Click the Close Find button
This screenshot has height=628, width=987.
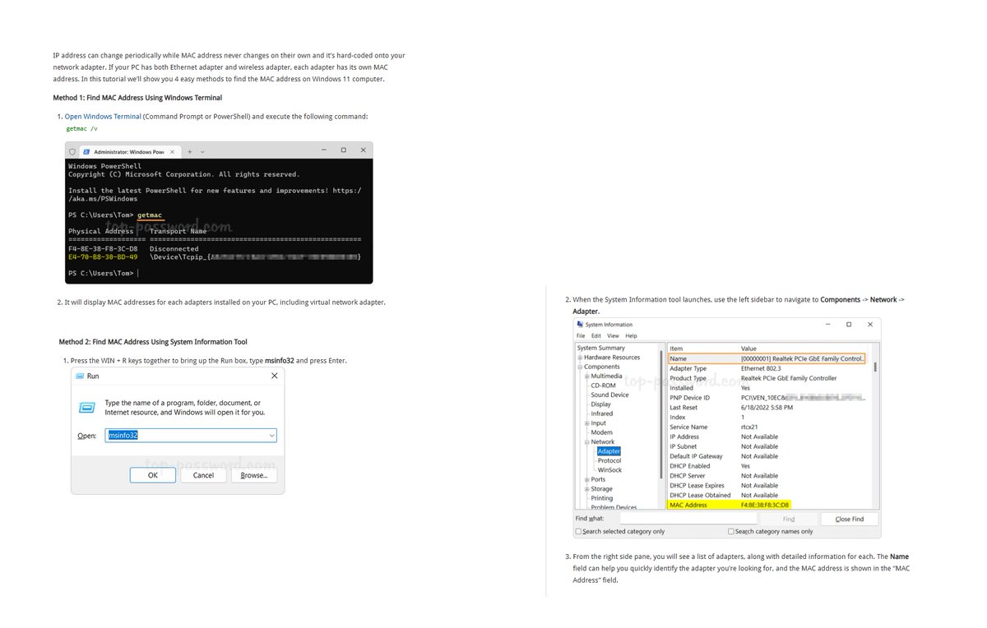(849, 519)
